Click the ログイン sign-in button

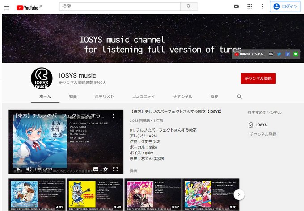(285, 7)
